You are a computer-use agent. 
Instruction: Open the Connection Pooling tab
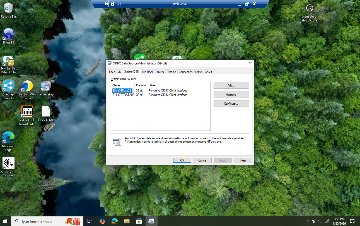click(x=190, y=72)
